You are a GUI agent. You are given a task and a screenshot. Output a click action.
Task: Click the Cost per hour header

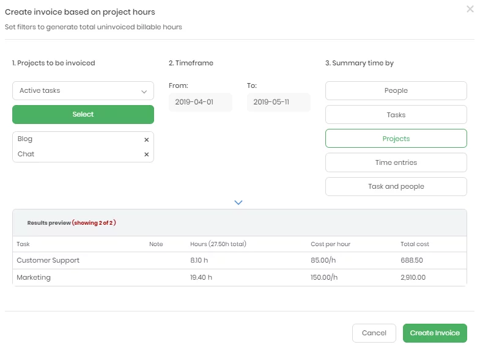click(330, 244)
